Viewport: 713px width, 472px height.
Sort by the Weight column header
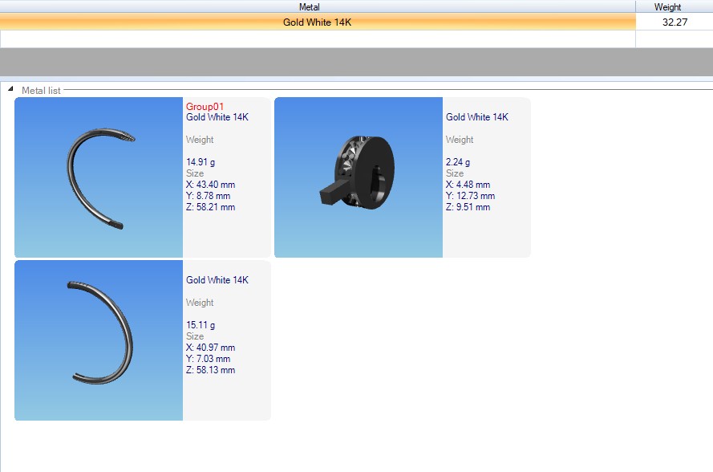(667, 7)
